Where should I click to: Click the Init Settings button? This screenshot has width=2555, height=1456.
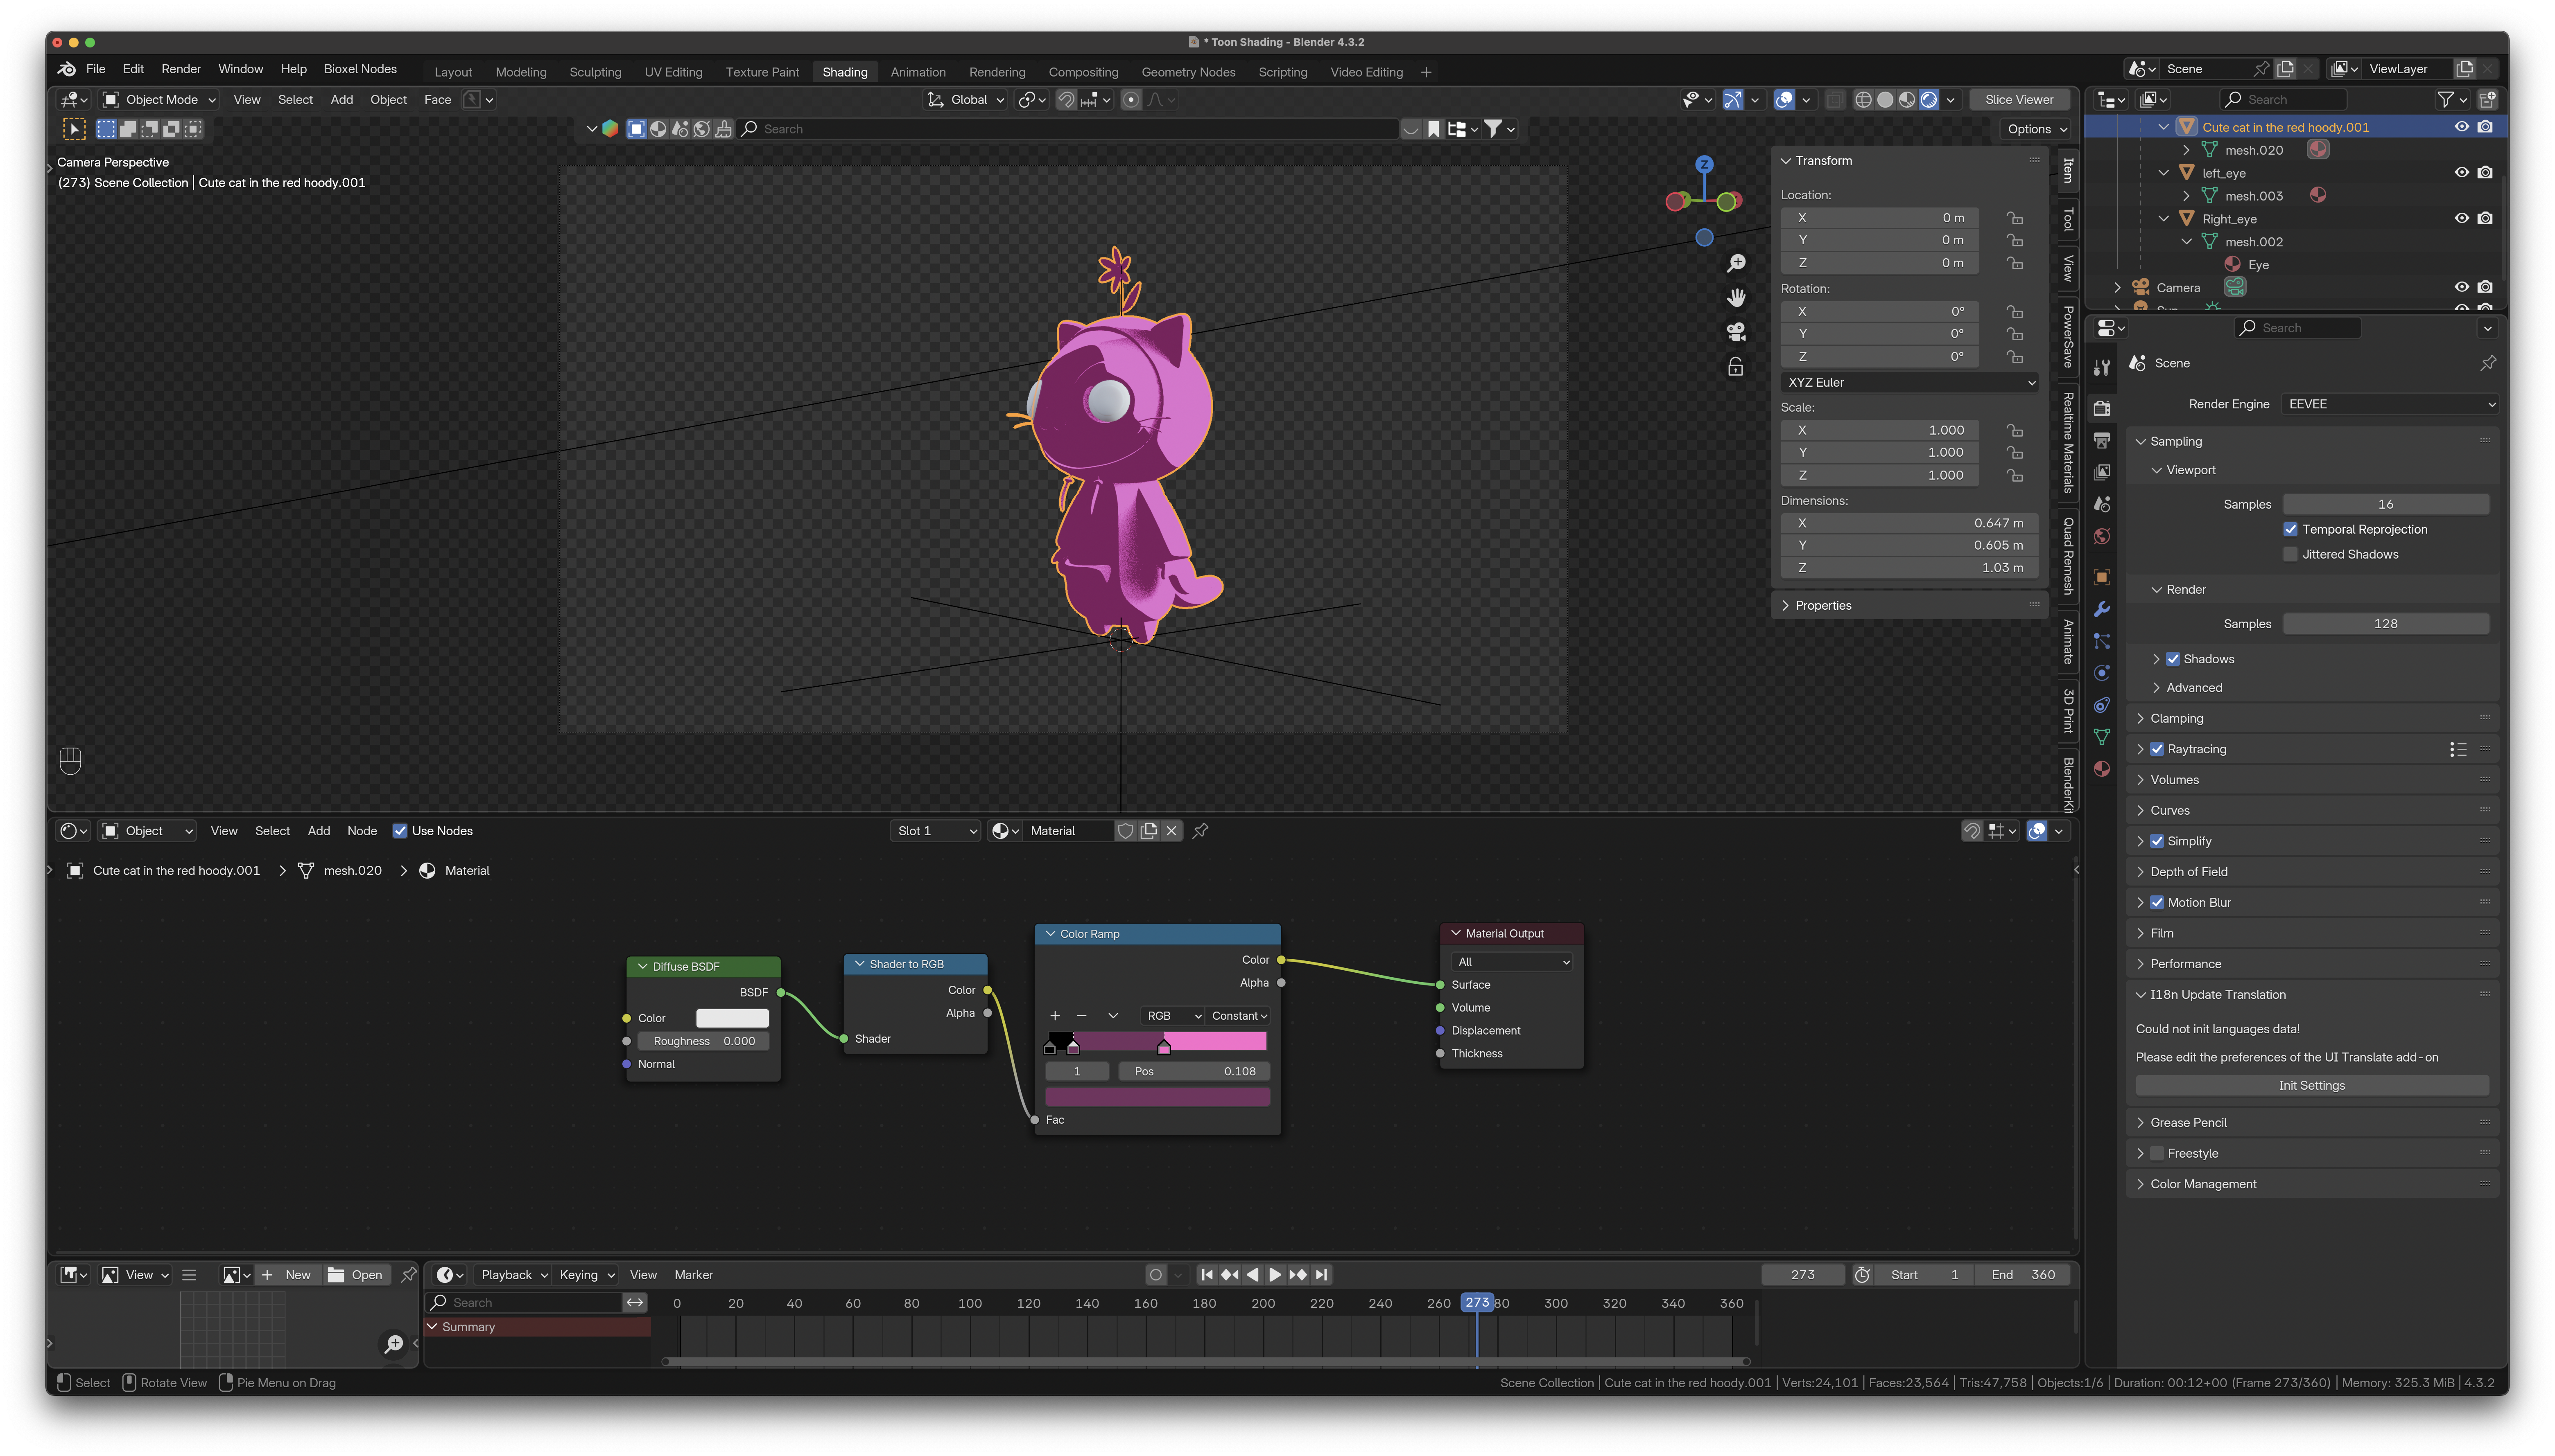2311,1086
